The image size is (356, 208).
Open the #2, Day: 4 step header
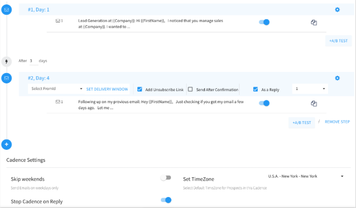point(186,78)
